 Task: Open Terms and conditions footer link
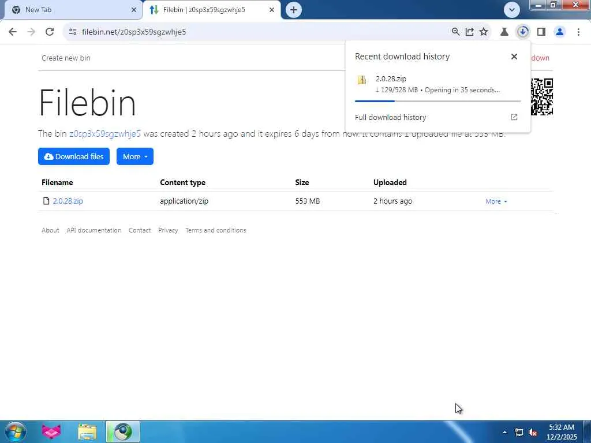[x=216, y=230]
